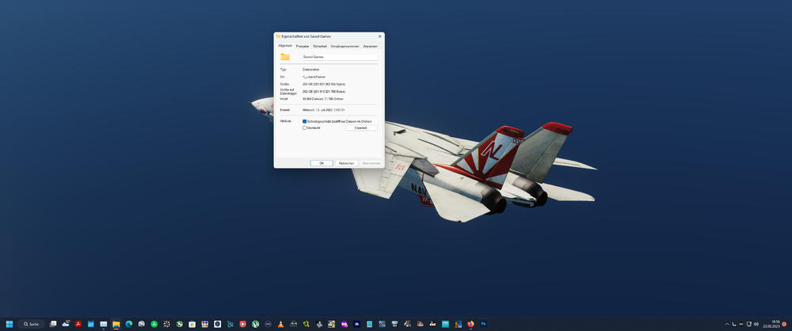Open Photoshop from the taskbar
This screenshot has height=331, width=792.
[x=483, y=324]
